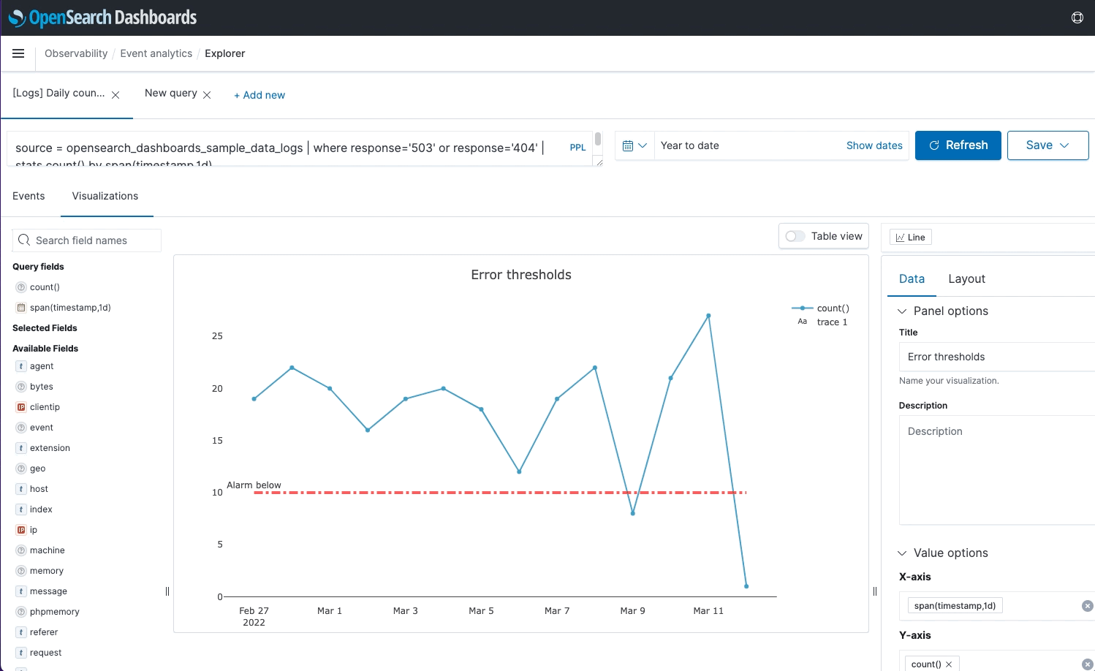Screen dimensions: 1095x671
Task: Close the New query tab
Action: (207, 95)
